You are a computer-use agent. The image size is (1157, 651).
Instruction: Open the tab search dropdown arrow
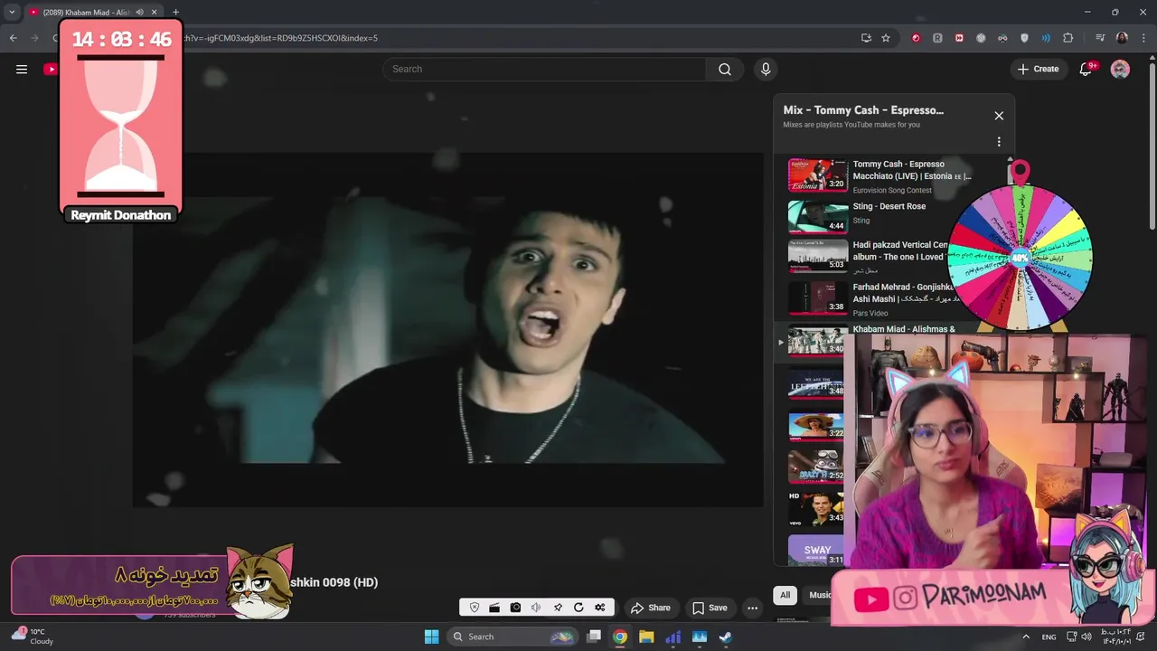coord(12,12)
